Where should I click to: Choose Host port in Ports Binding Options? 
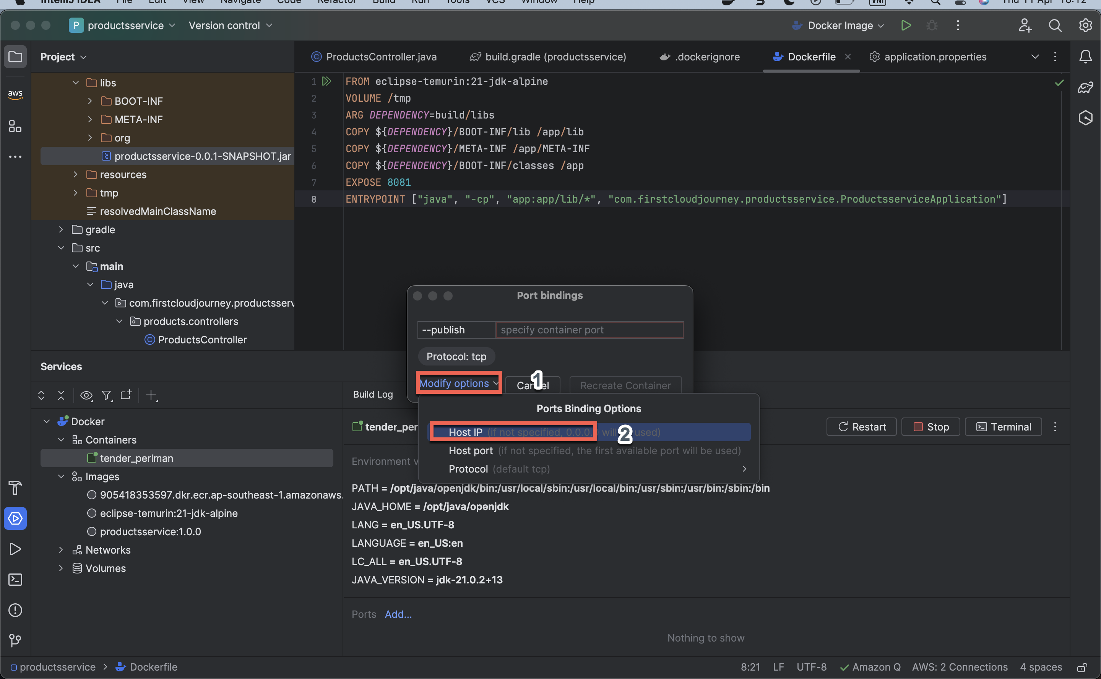tap(589, 451)
